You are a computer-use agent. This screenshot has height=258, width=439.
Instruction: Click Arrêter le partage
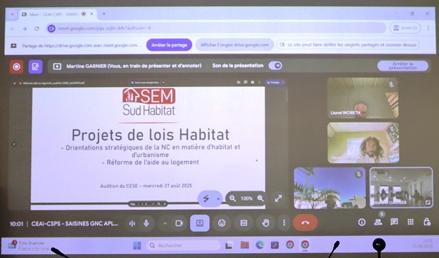[169, 45]
